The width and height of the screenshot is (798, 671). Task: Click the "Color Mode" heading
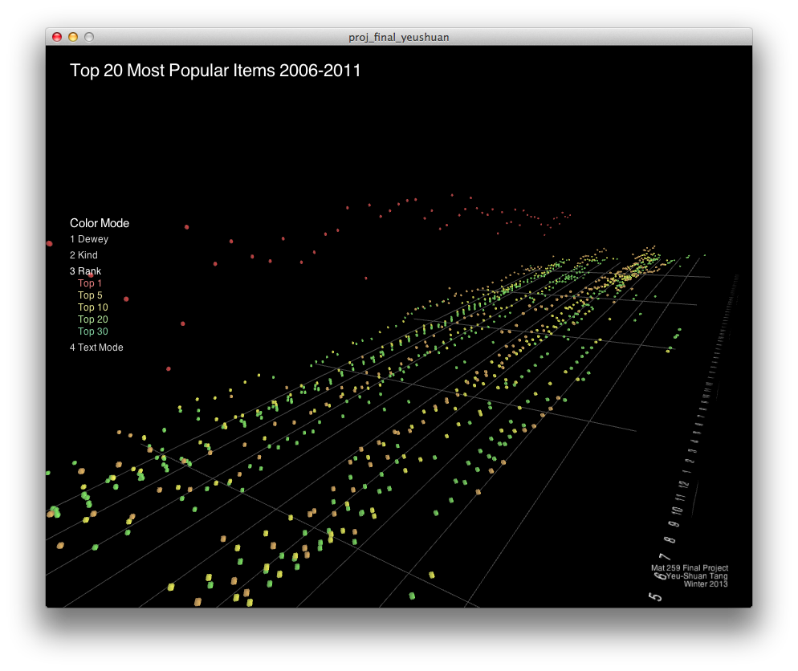coord(100,223)
